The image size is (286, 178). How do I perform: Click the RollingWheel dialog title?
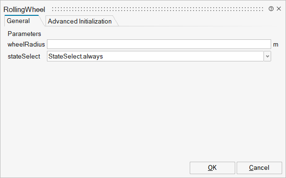click(x=24, y=10)
